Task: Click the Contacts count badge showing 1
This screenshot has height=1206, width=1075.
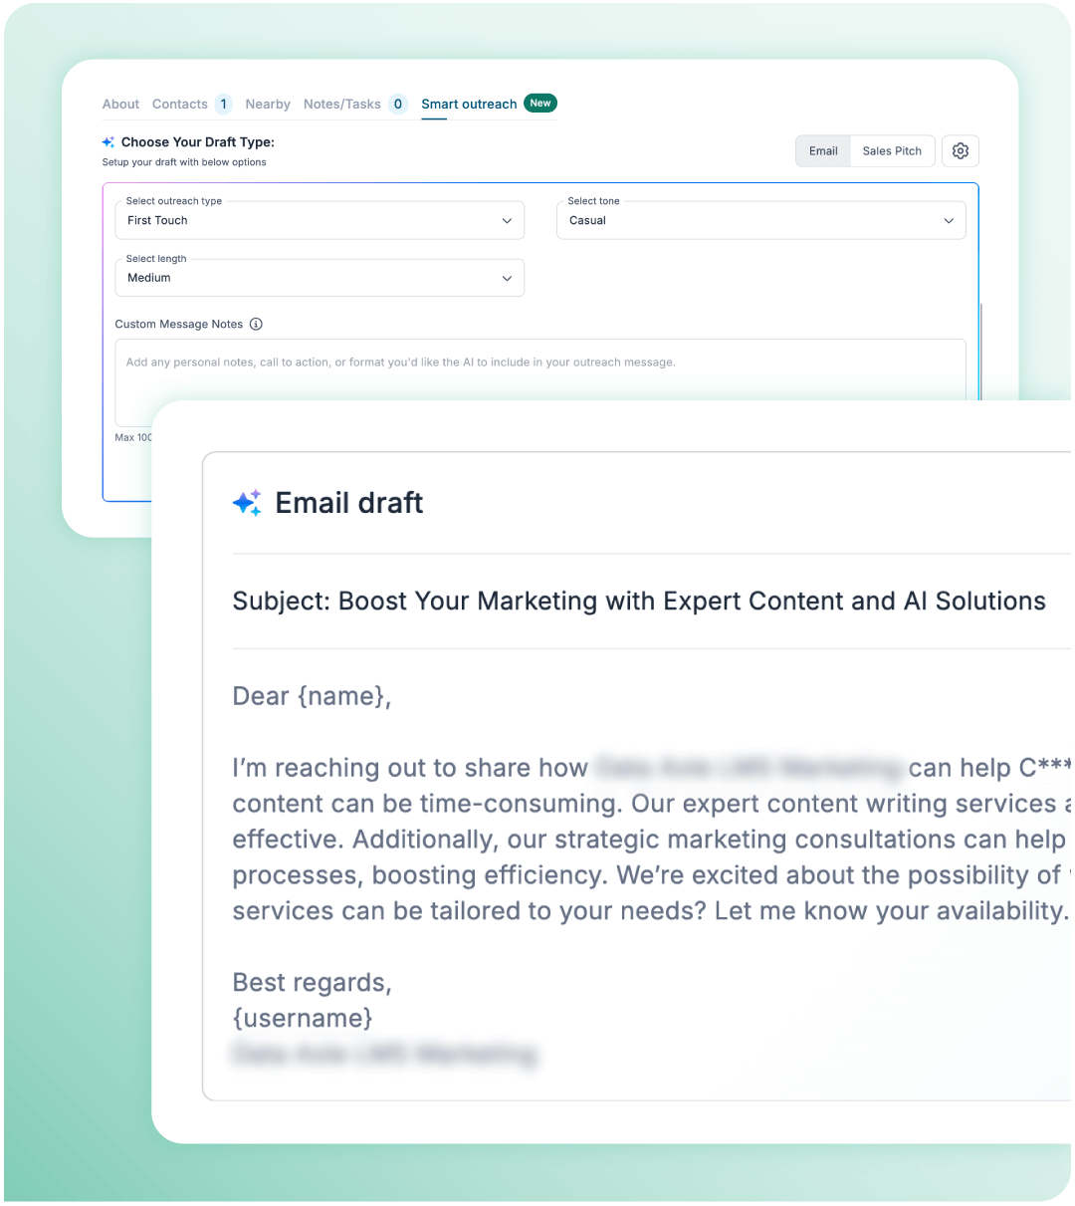Action: tap(223, 104)
